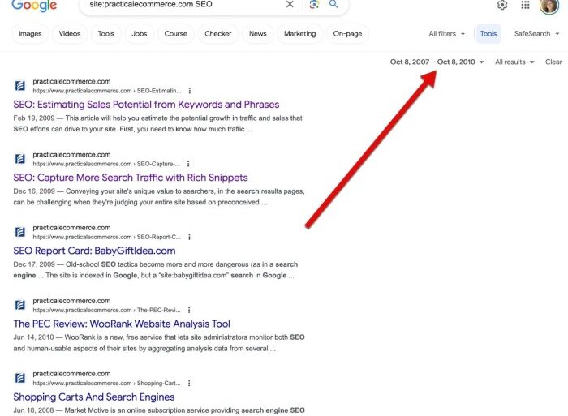Click favicon of WooRank result

click(20, 305)
